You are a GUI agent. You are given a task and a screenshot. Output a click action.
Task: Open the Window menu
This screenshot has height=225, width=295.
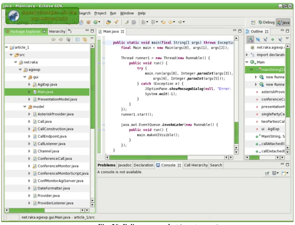127,13
